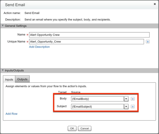
Task: Click into the {!EmailSubject} source field
Action: click(x=97, y=107)
